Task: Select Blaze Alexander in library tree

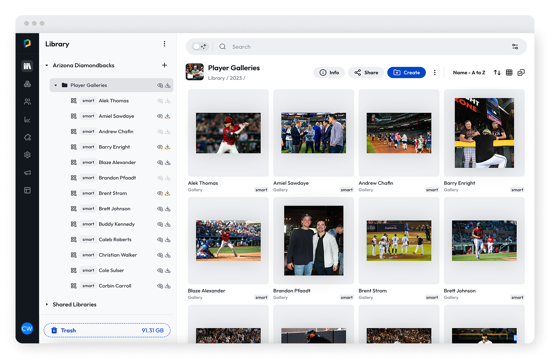Action: pyautogui.click(x=117, y=162)
